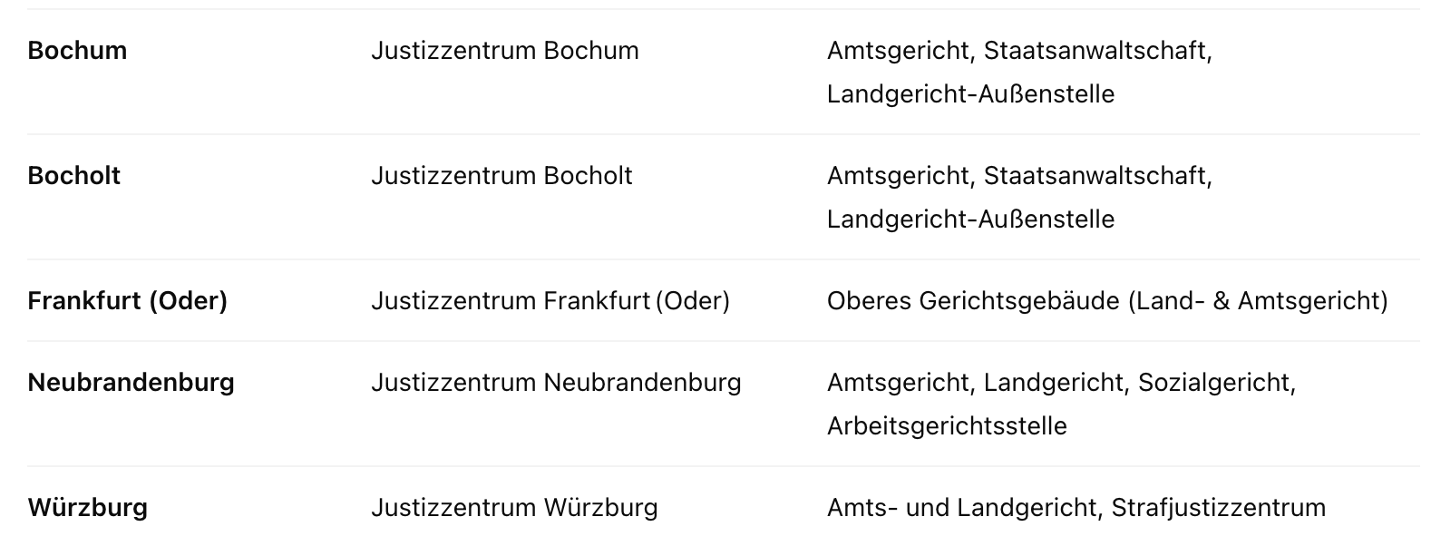Click "Landgericht-Außenstelle" line in Bocholt row

(970, 219)
